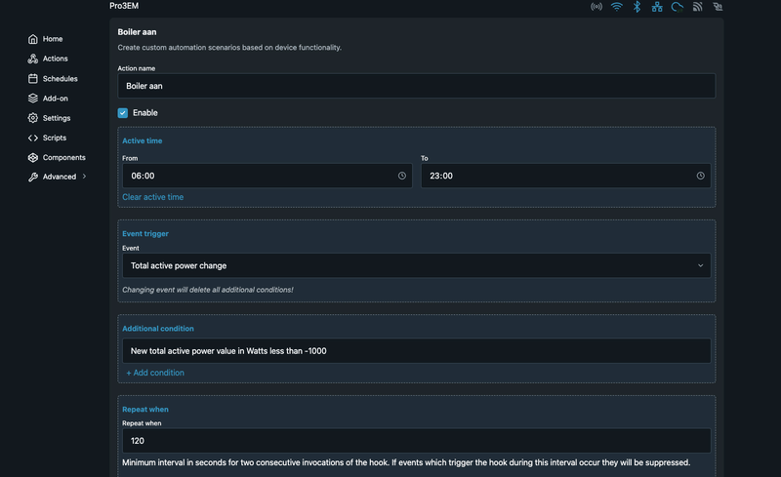Open the Event dropdown showing Total active power change

[417, 265]
